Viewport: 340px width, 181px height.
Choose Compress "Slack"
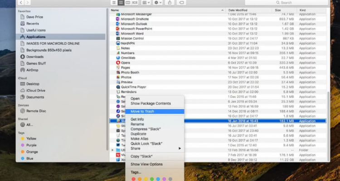146,129
